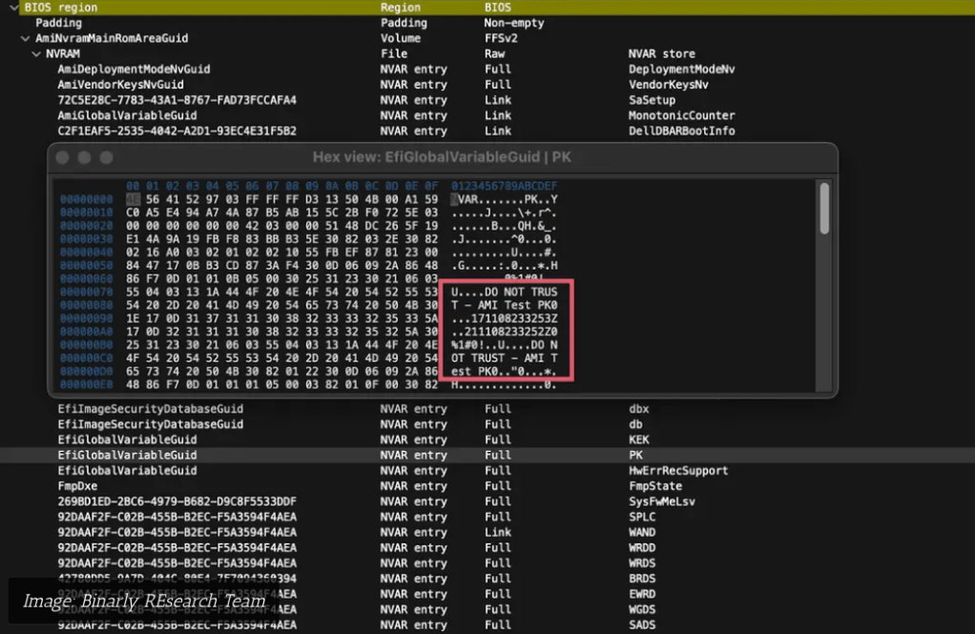The height and width of the screenshot is (634, 975).
Task: Select the AmiVendorKeysNvGuid entry
Action: click(120, 85)
